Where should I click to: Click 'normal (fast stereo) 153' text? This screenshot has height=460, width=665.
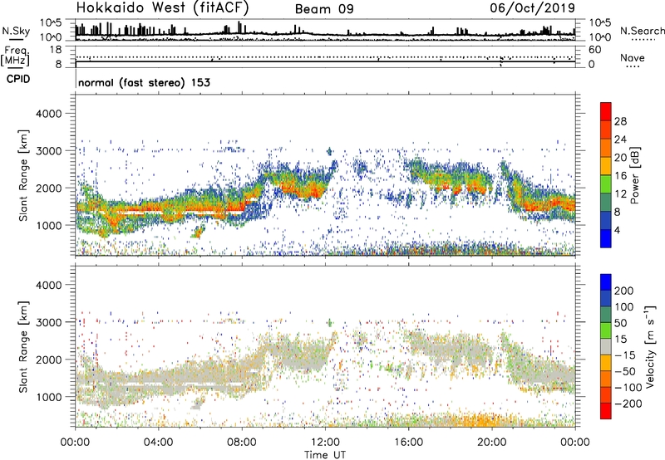click(x=144, y=82)
